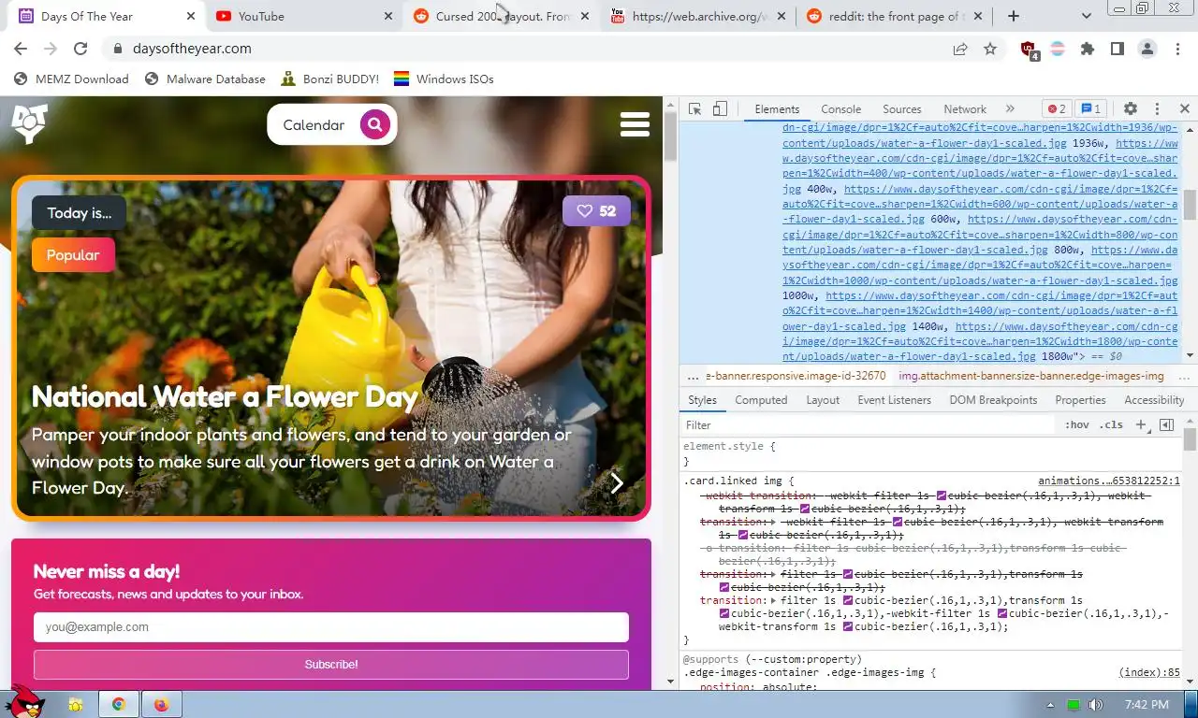
Task: Add a new style rule with plus
Action: pyautogui.click(x=1141, y=424)
